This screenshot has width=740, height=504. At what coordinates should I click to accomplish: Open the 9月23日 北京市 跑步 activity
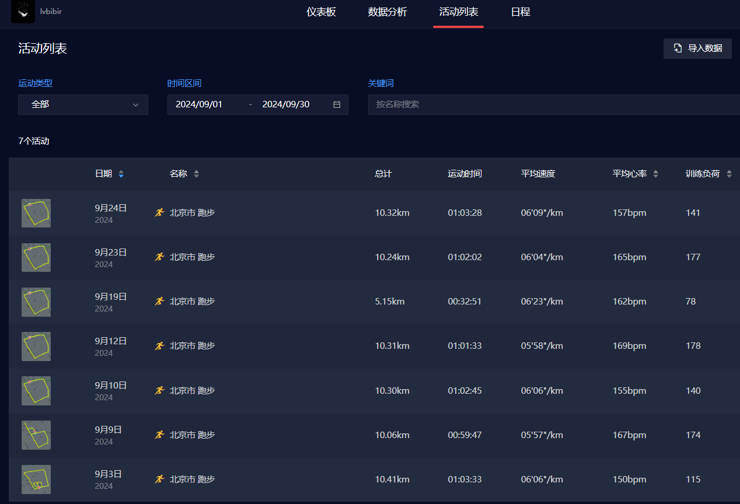[192, 257]
